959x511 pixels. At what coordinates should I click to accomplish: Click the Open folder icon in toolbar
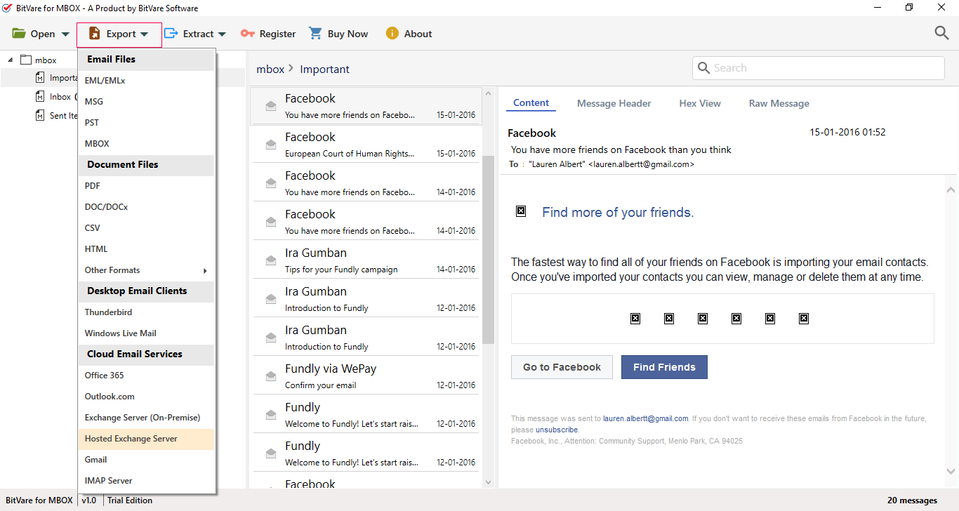19,34
